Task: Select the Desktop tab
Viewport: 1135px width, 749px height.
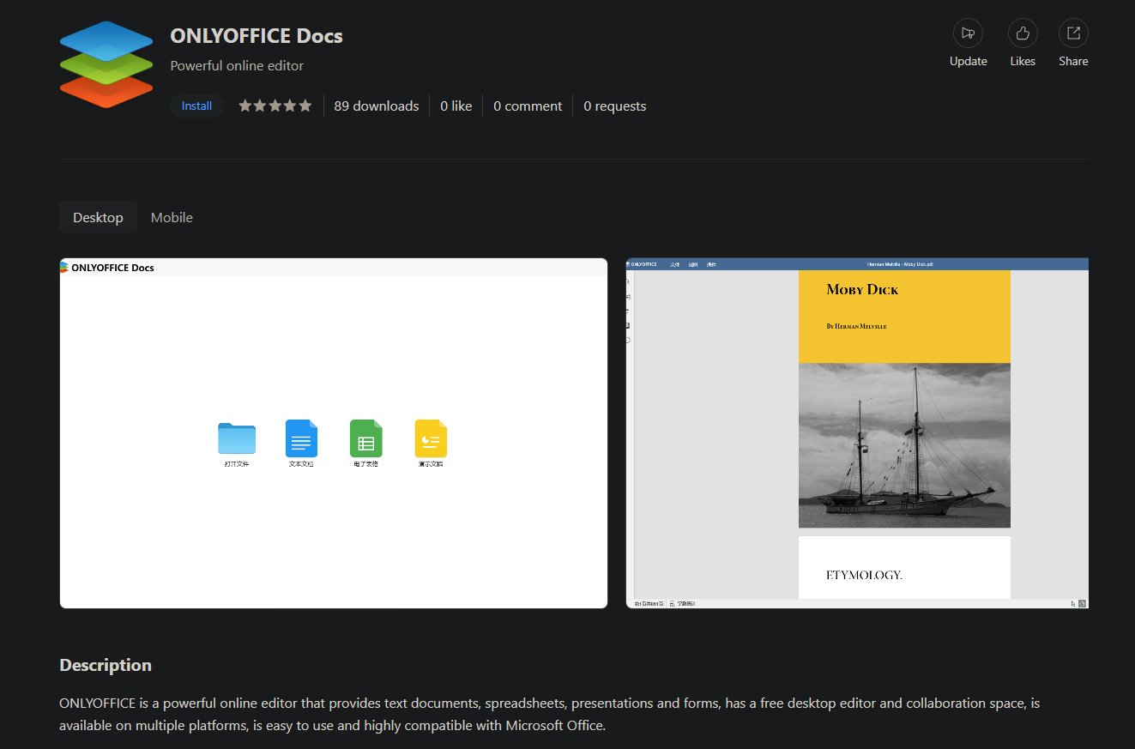Action: (98, 217)
